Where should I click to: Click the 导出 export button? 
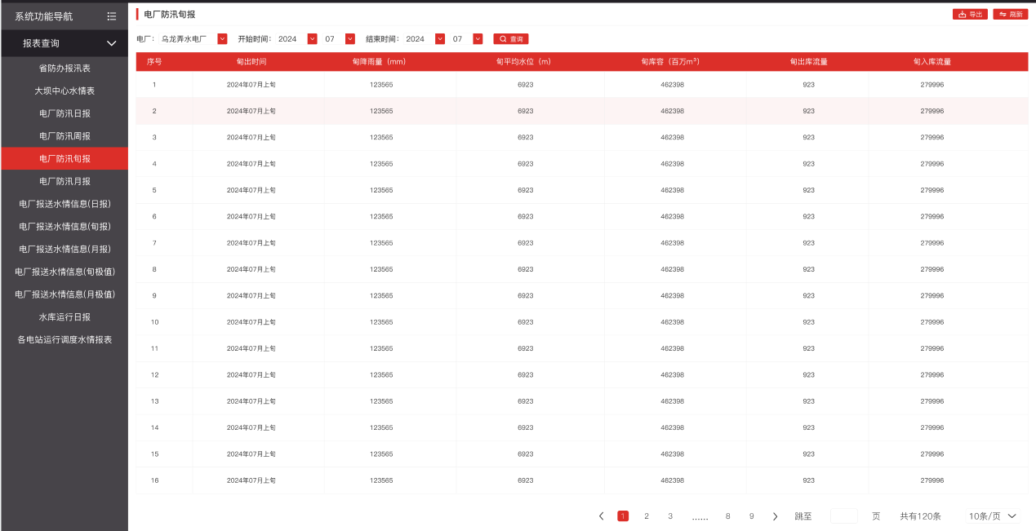point(970,15)
